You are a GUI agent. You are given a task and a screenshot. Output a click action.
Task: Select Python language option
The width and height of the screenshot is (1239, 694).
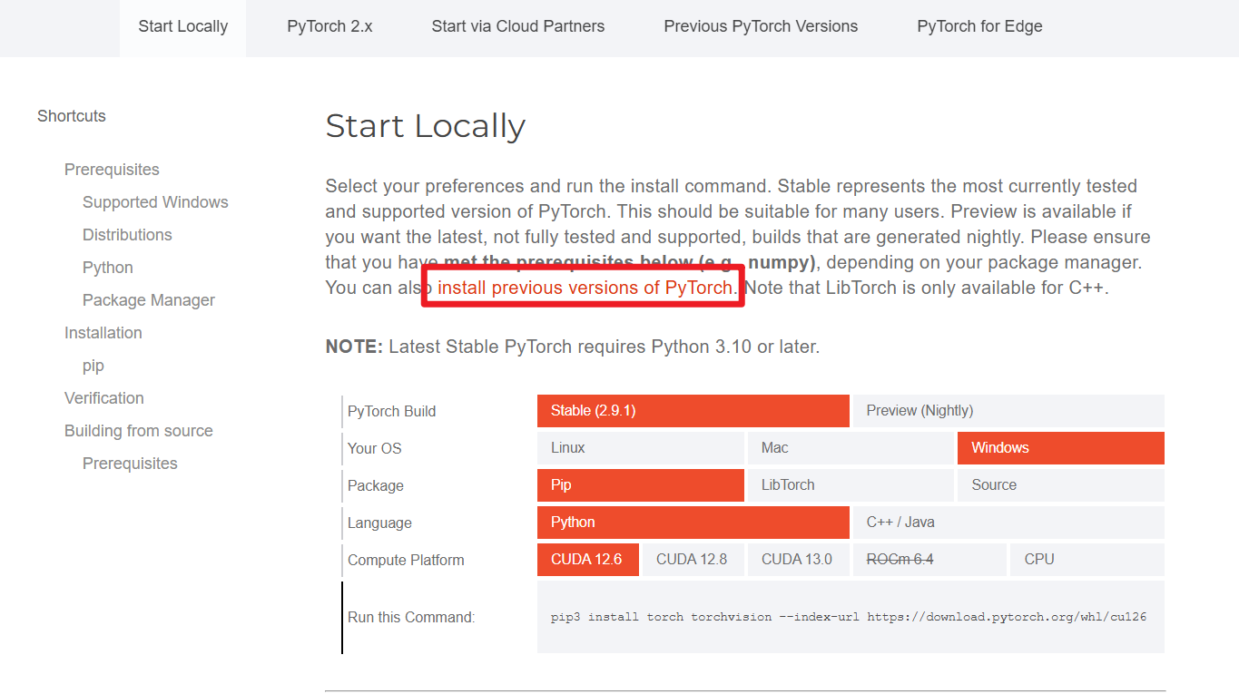click(693, 523)
